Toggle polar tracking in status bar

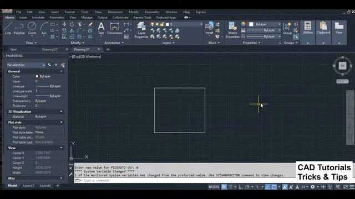pos(247,187)
